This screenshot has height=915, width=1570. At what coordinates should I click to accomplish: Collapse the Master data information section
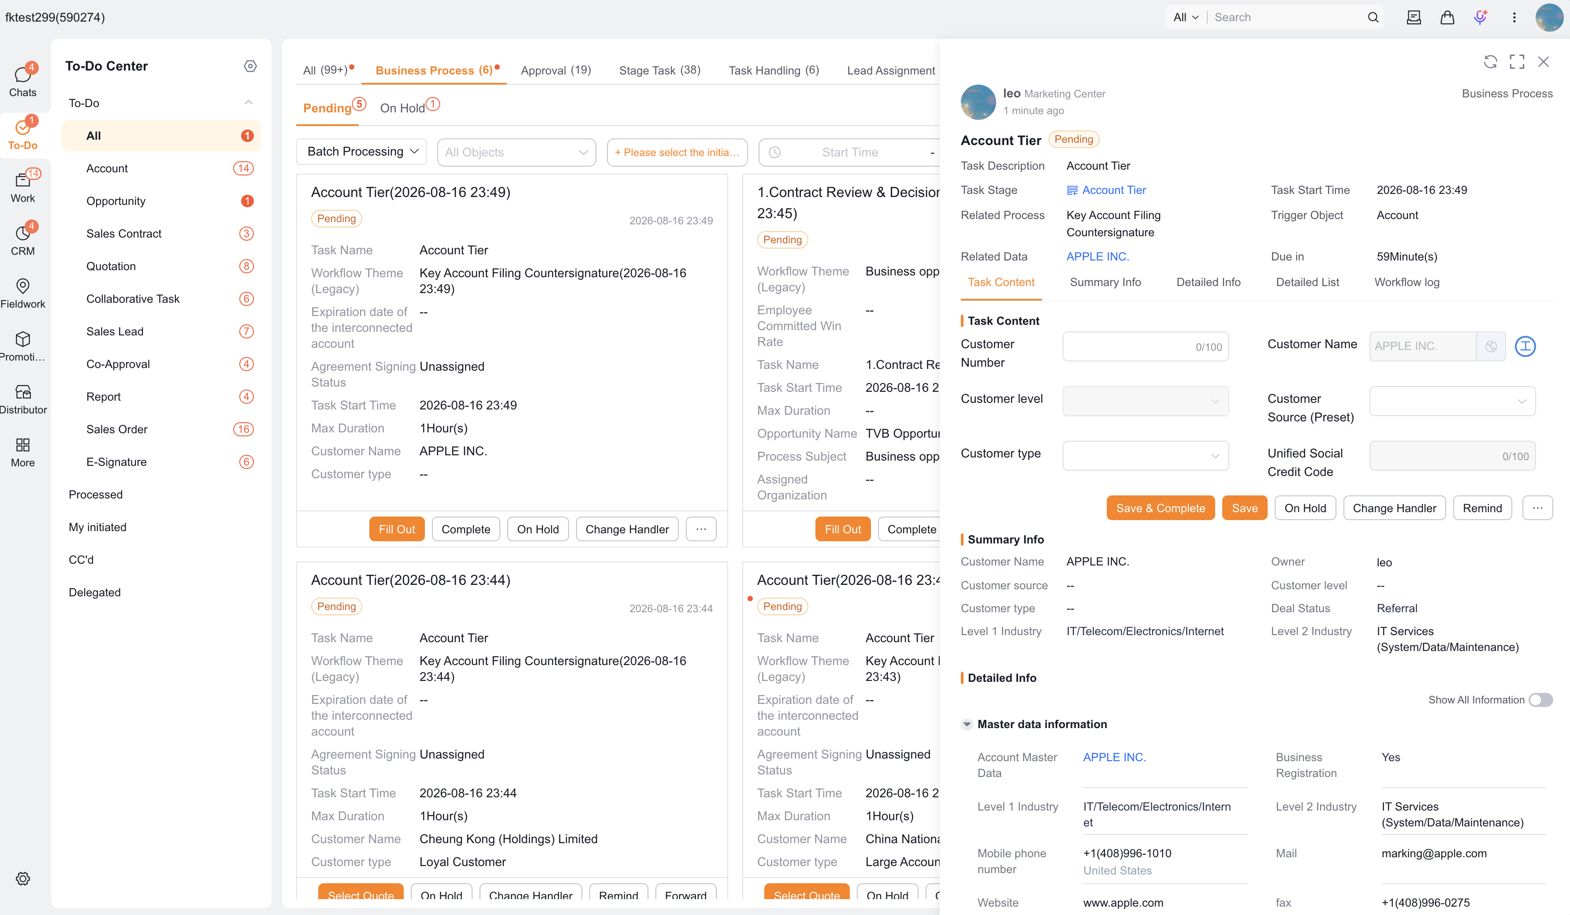point(966,725)
